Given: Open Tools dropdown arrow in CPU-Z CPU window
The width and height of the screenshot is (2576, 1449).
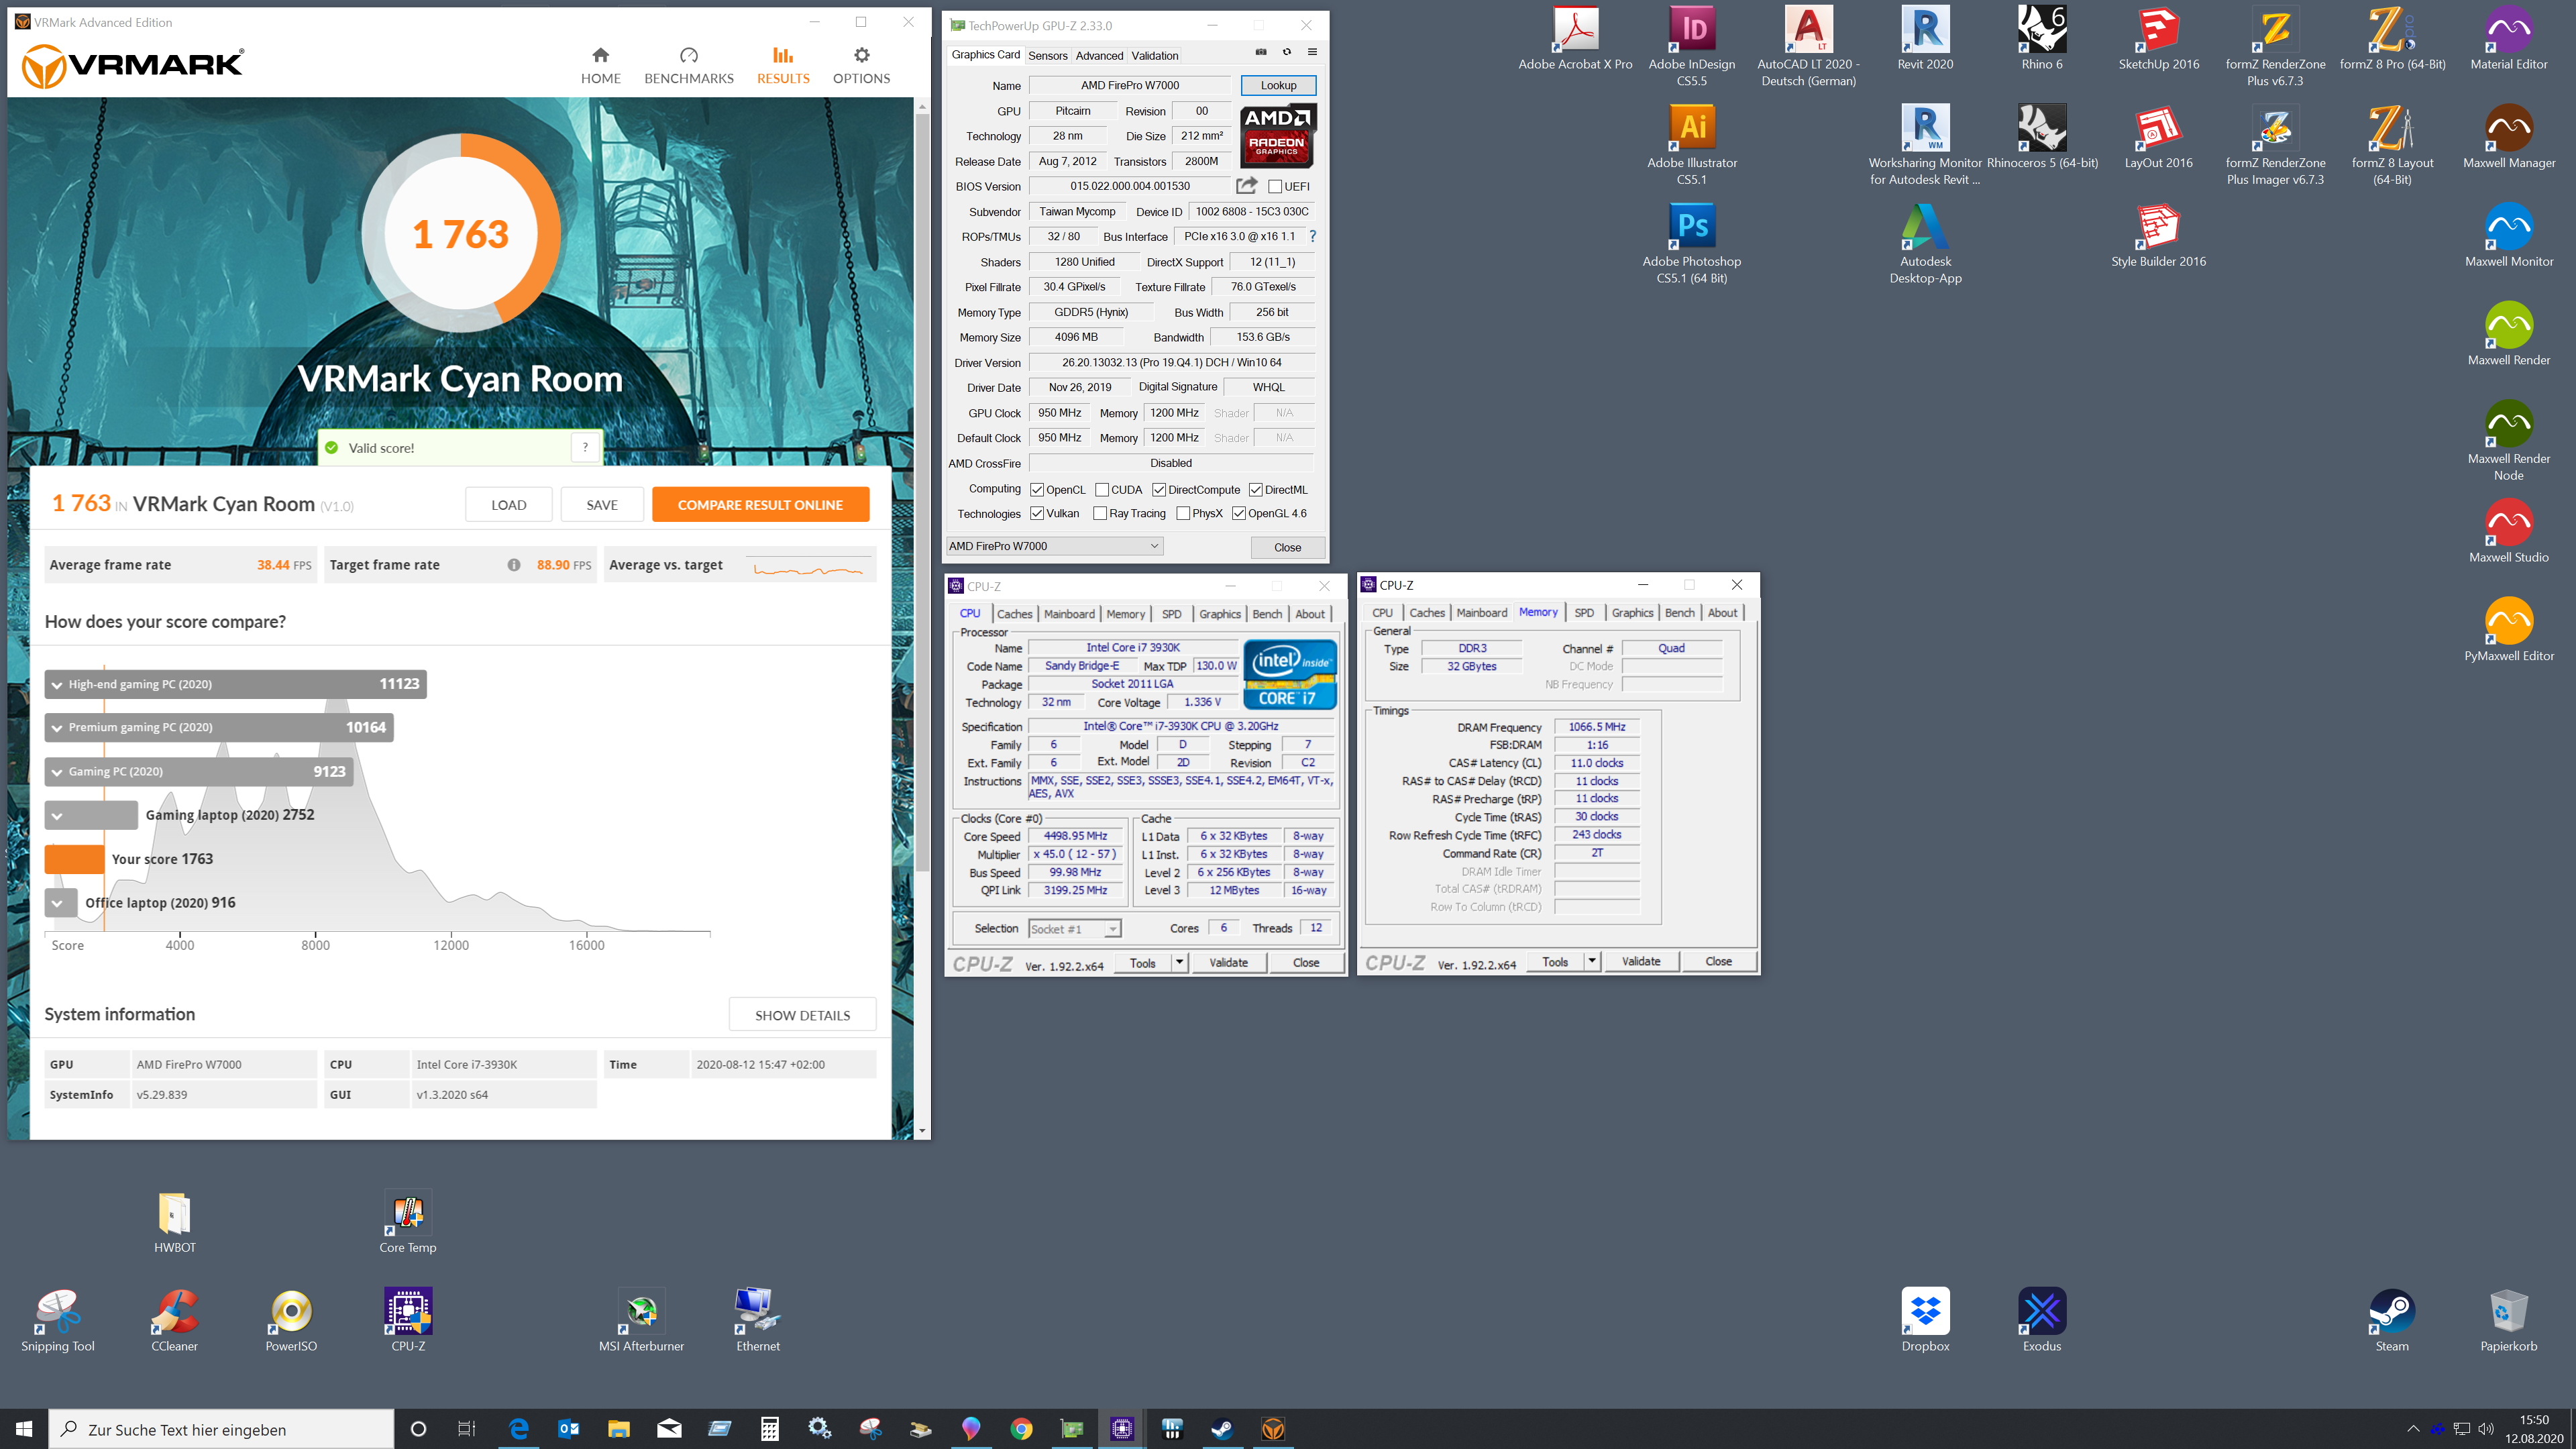Looking at the screenshot, I should coord(1179,963).
